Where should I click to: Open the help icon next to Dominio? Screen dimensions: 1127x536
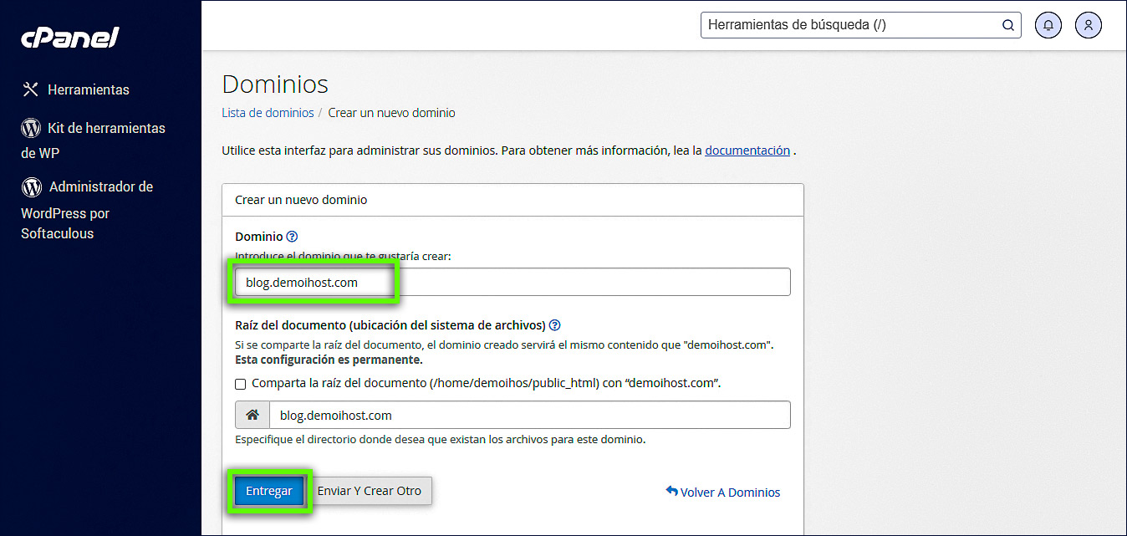tap(291, 236)
